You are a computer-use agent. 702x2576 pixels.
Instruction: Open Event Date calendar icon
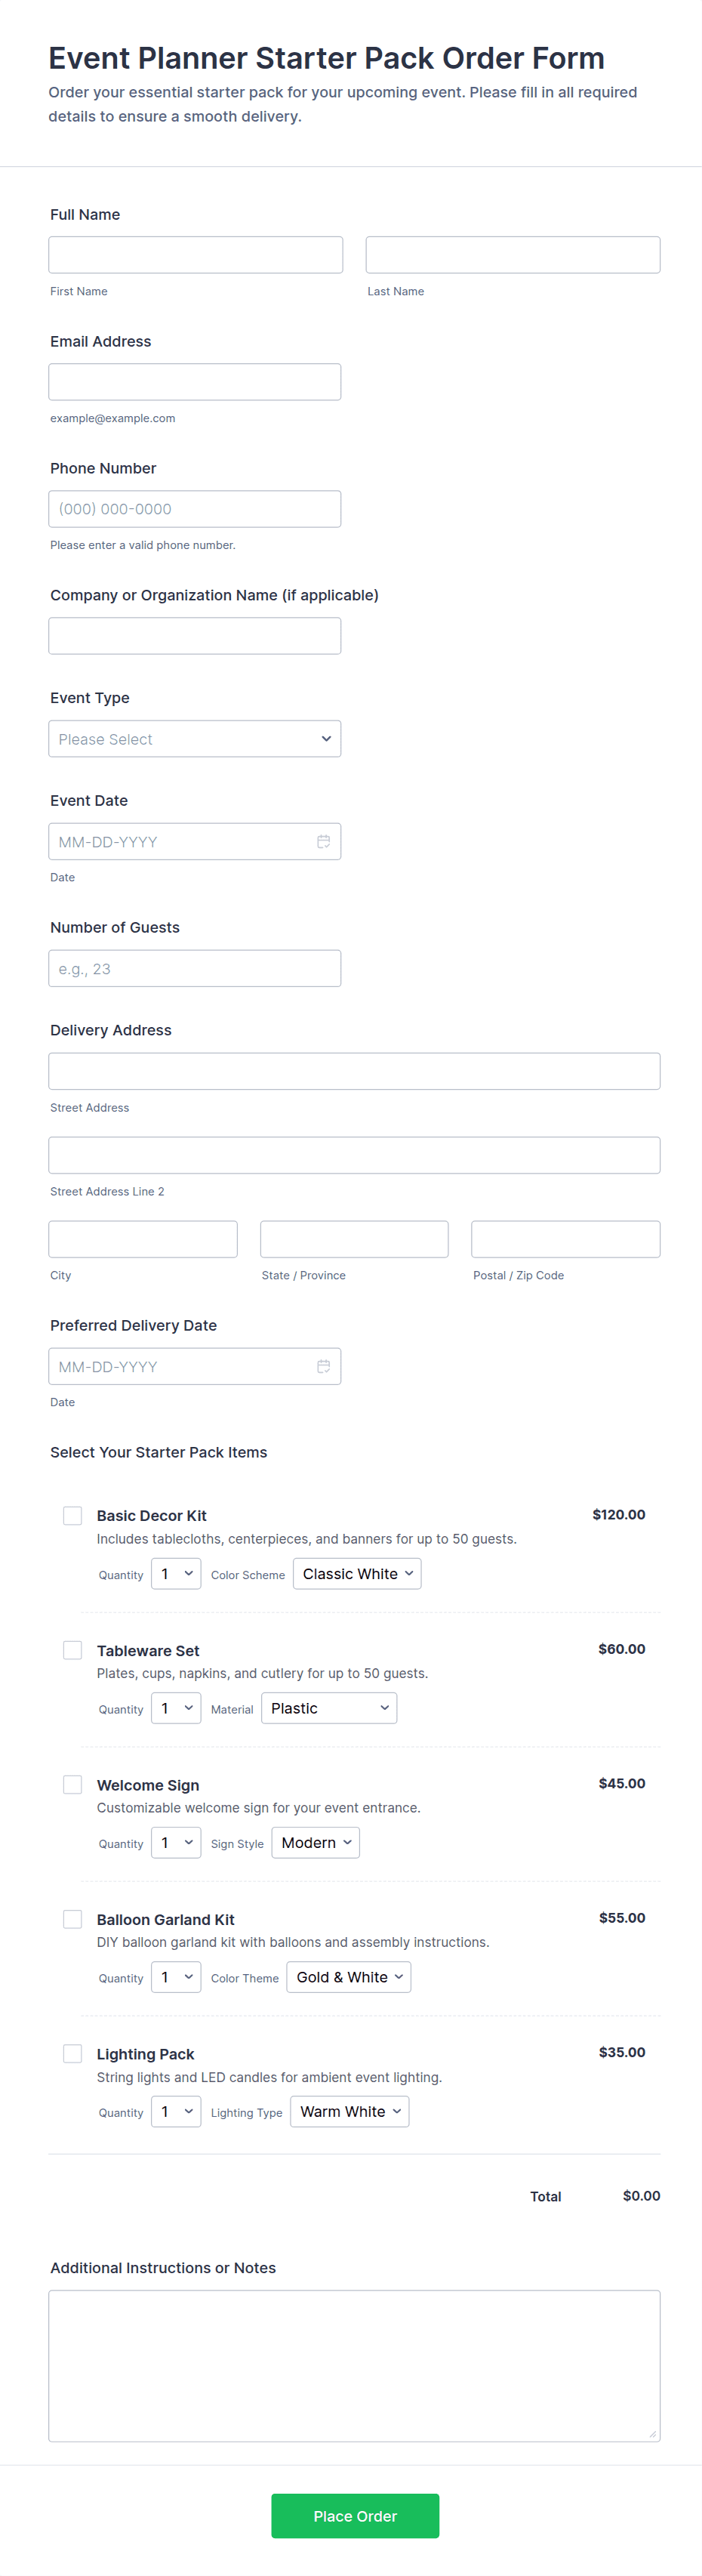pyautogui.click(x=323, y=841)
